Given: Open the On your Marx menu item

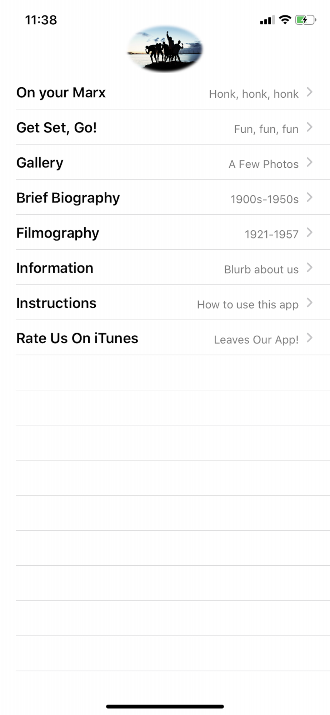Looking at the screenshot, I should pyautogui.click(x=61, y=93).
